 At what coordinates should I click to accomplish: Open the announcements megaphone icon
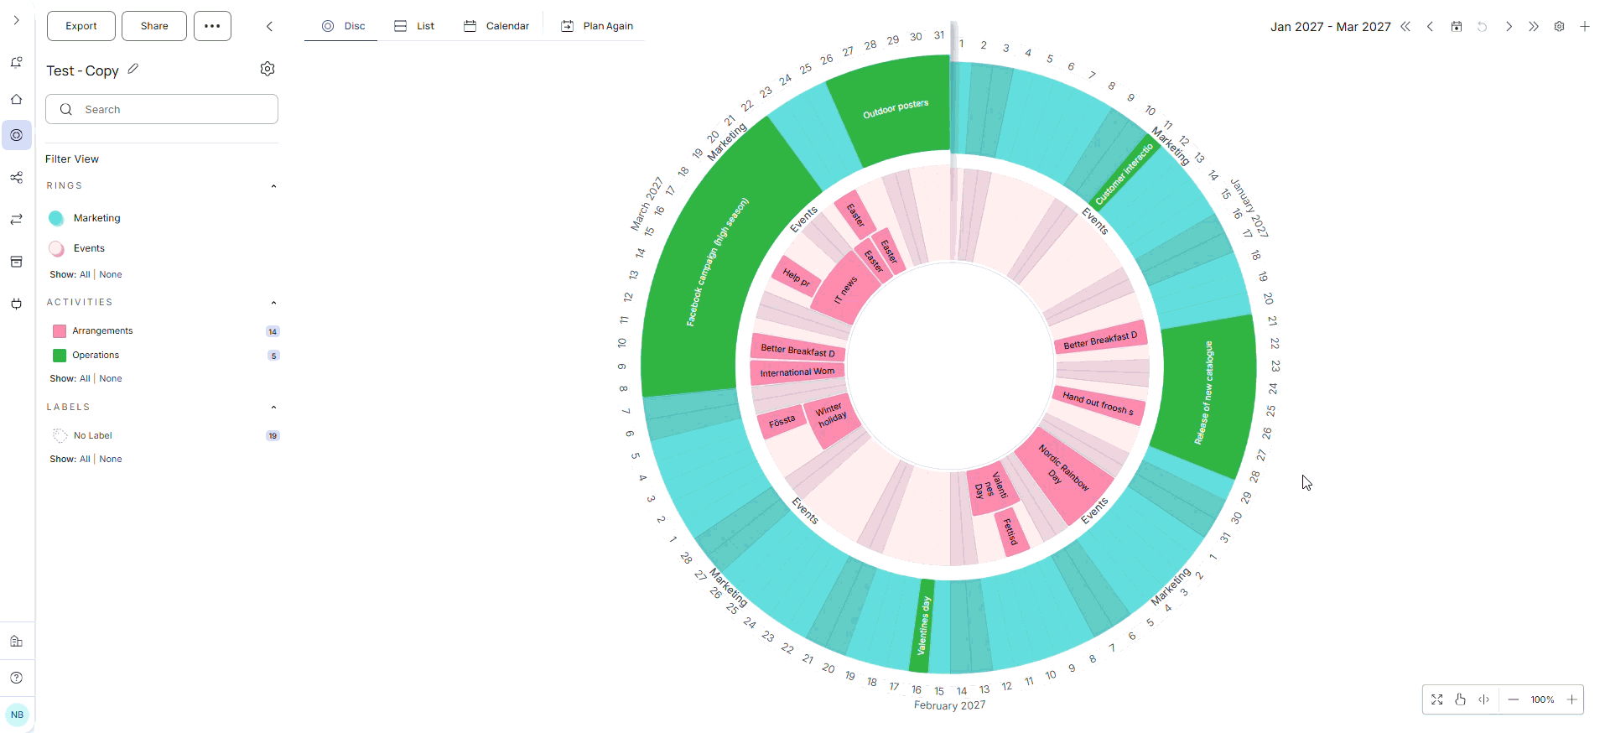click(16, 62)
